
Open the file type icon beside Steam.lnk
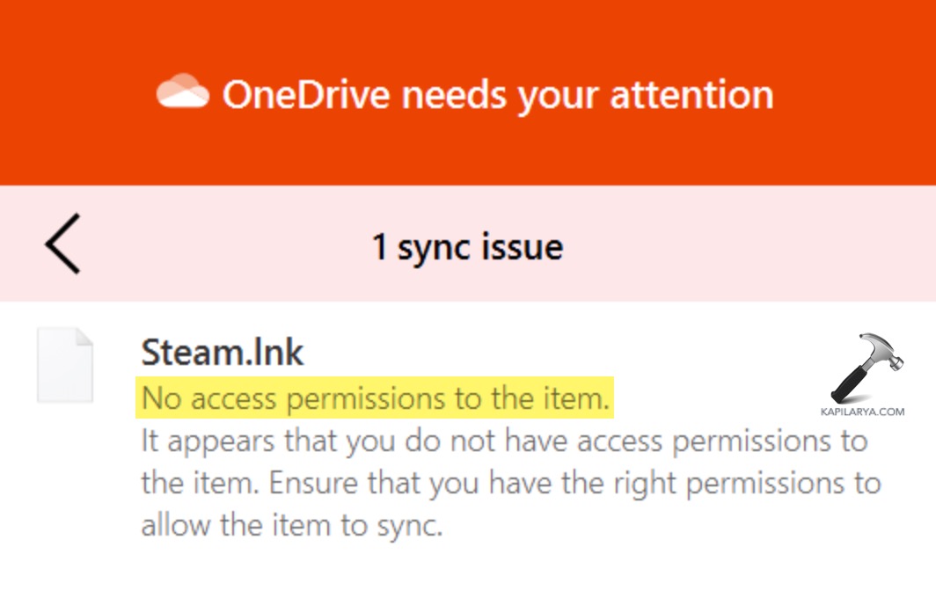(x=66, y=363)
